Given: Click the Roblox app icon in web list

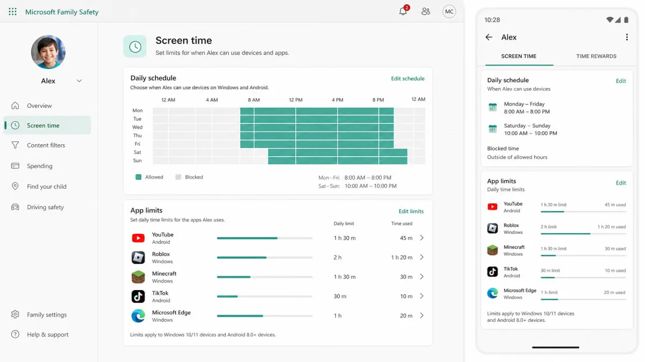Looking at the screenshot, I should point(138,257).
